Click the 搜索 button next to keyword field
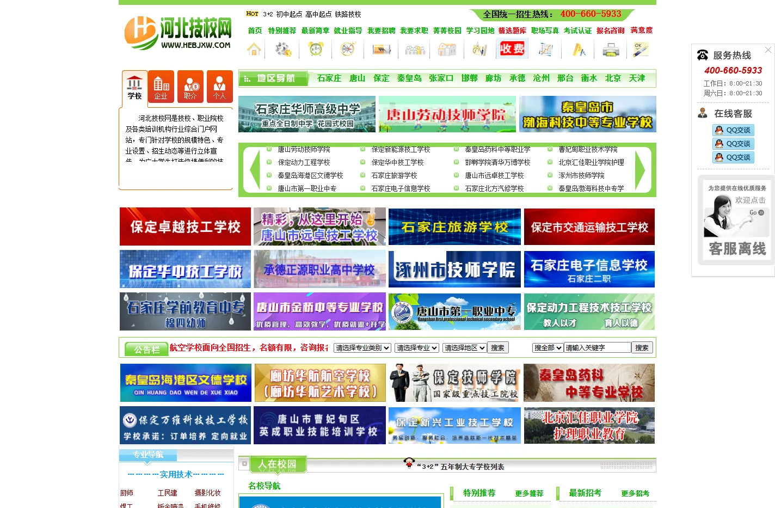The width and height of the screenshot is (775, 508). (x=642, y=347)
